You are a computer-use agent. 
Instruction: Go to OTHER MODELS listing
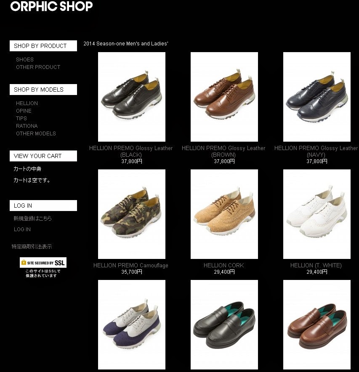(36, 133)
